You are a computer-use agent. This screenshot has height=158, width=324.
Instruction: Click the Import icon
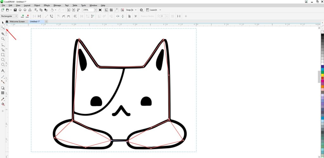click(x=69, y=10)
